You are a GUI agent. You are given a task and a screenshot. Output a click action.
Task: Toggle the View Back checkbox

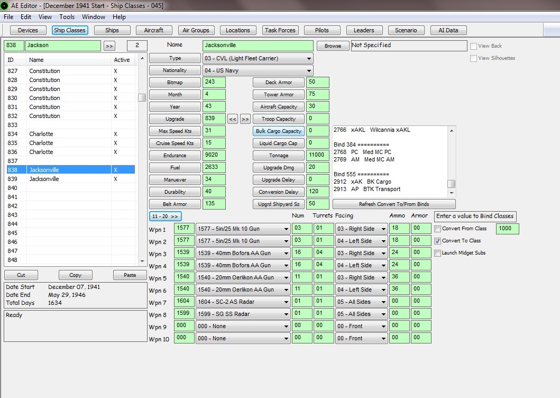click(x=474, y=46)
